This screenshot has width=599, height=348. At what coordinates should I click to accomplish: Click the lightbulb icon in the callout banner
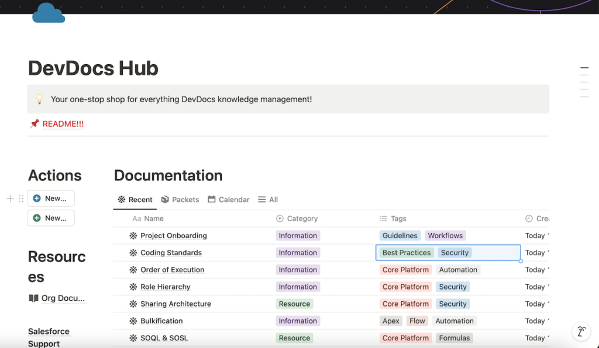coord(39,99)
